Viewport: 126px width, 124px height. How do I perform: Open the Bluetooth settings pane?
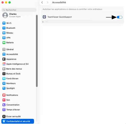[x=18, y=28]
